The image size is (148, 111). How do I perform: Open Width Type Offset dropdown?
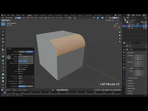point(26,55)
